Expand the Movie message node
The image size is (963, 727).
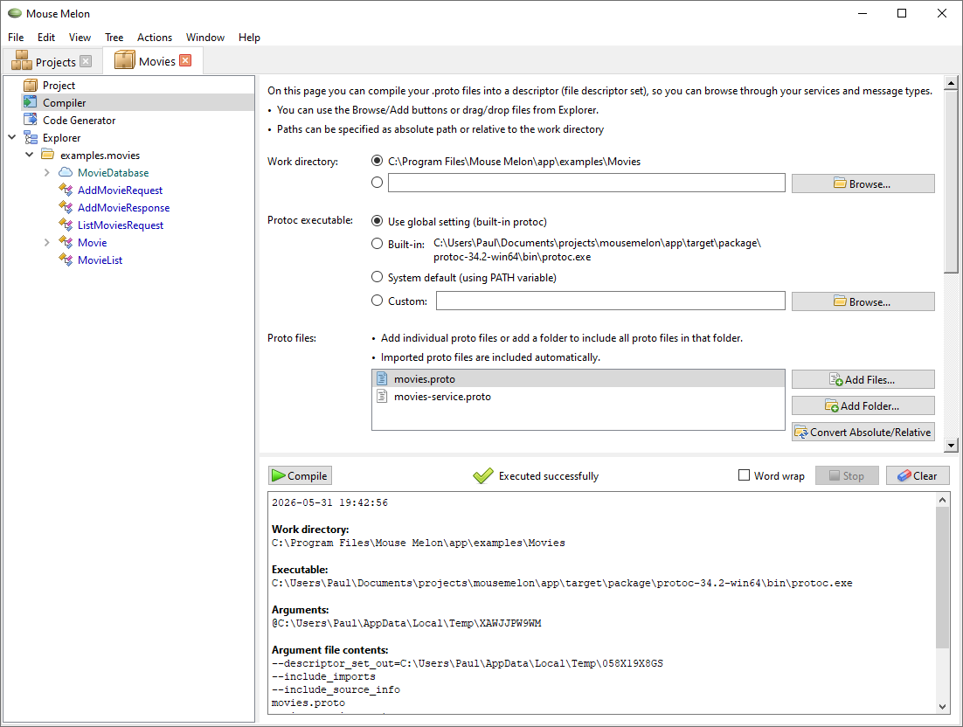click(46, 243)
